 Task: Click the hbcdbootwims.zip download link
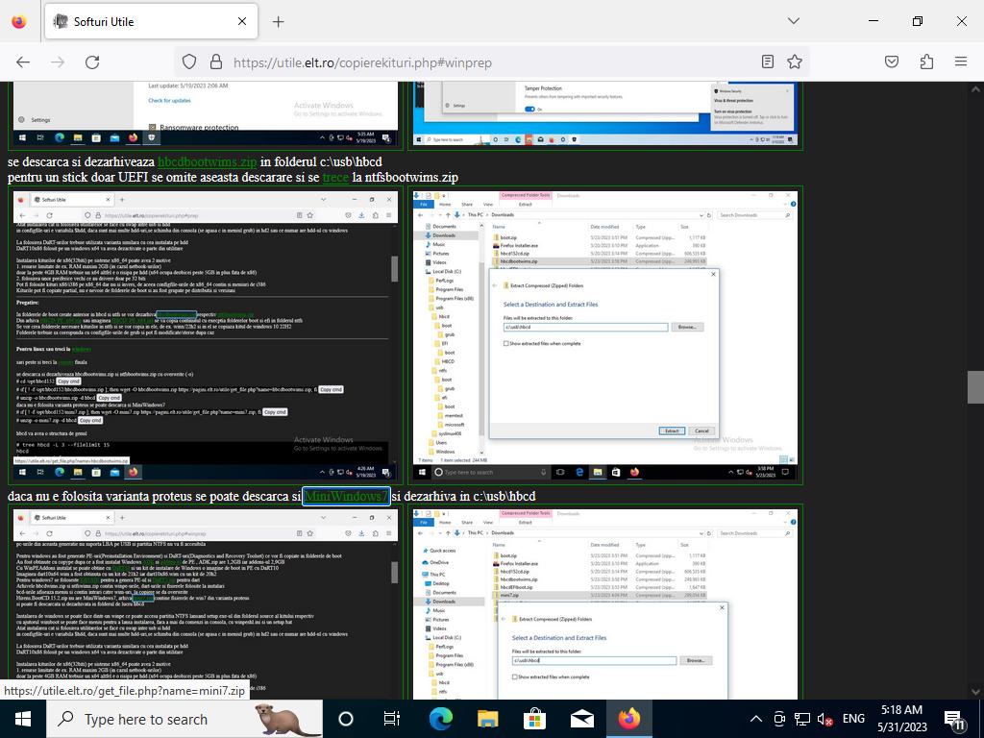[207, 162]
